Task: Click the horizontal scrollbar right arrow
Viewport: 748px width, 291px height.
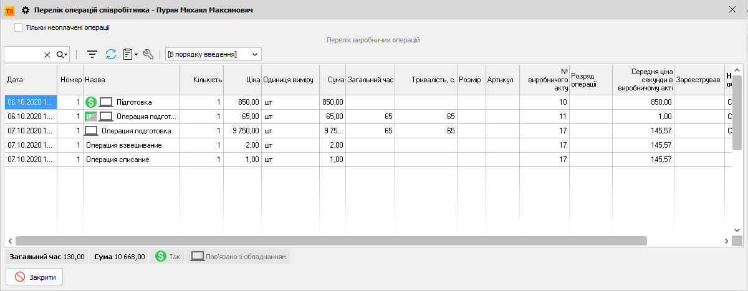Action: click(x=727, y=241)
